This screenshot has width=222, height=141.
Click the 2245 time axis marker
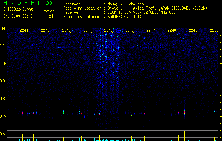[x=108, y=30]
